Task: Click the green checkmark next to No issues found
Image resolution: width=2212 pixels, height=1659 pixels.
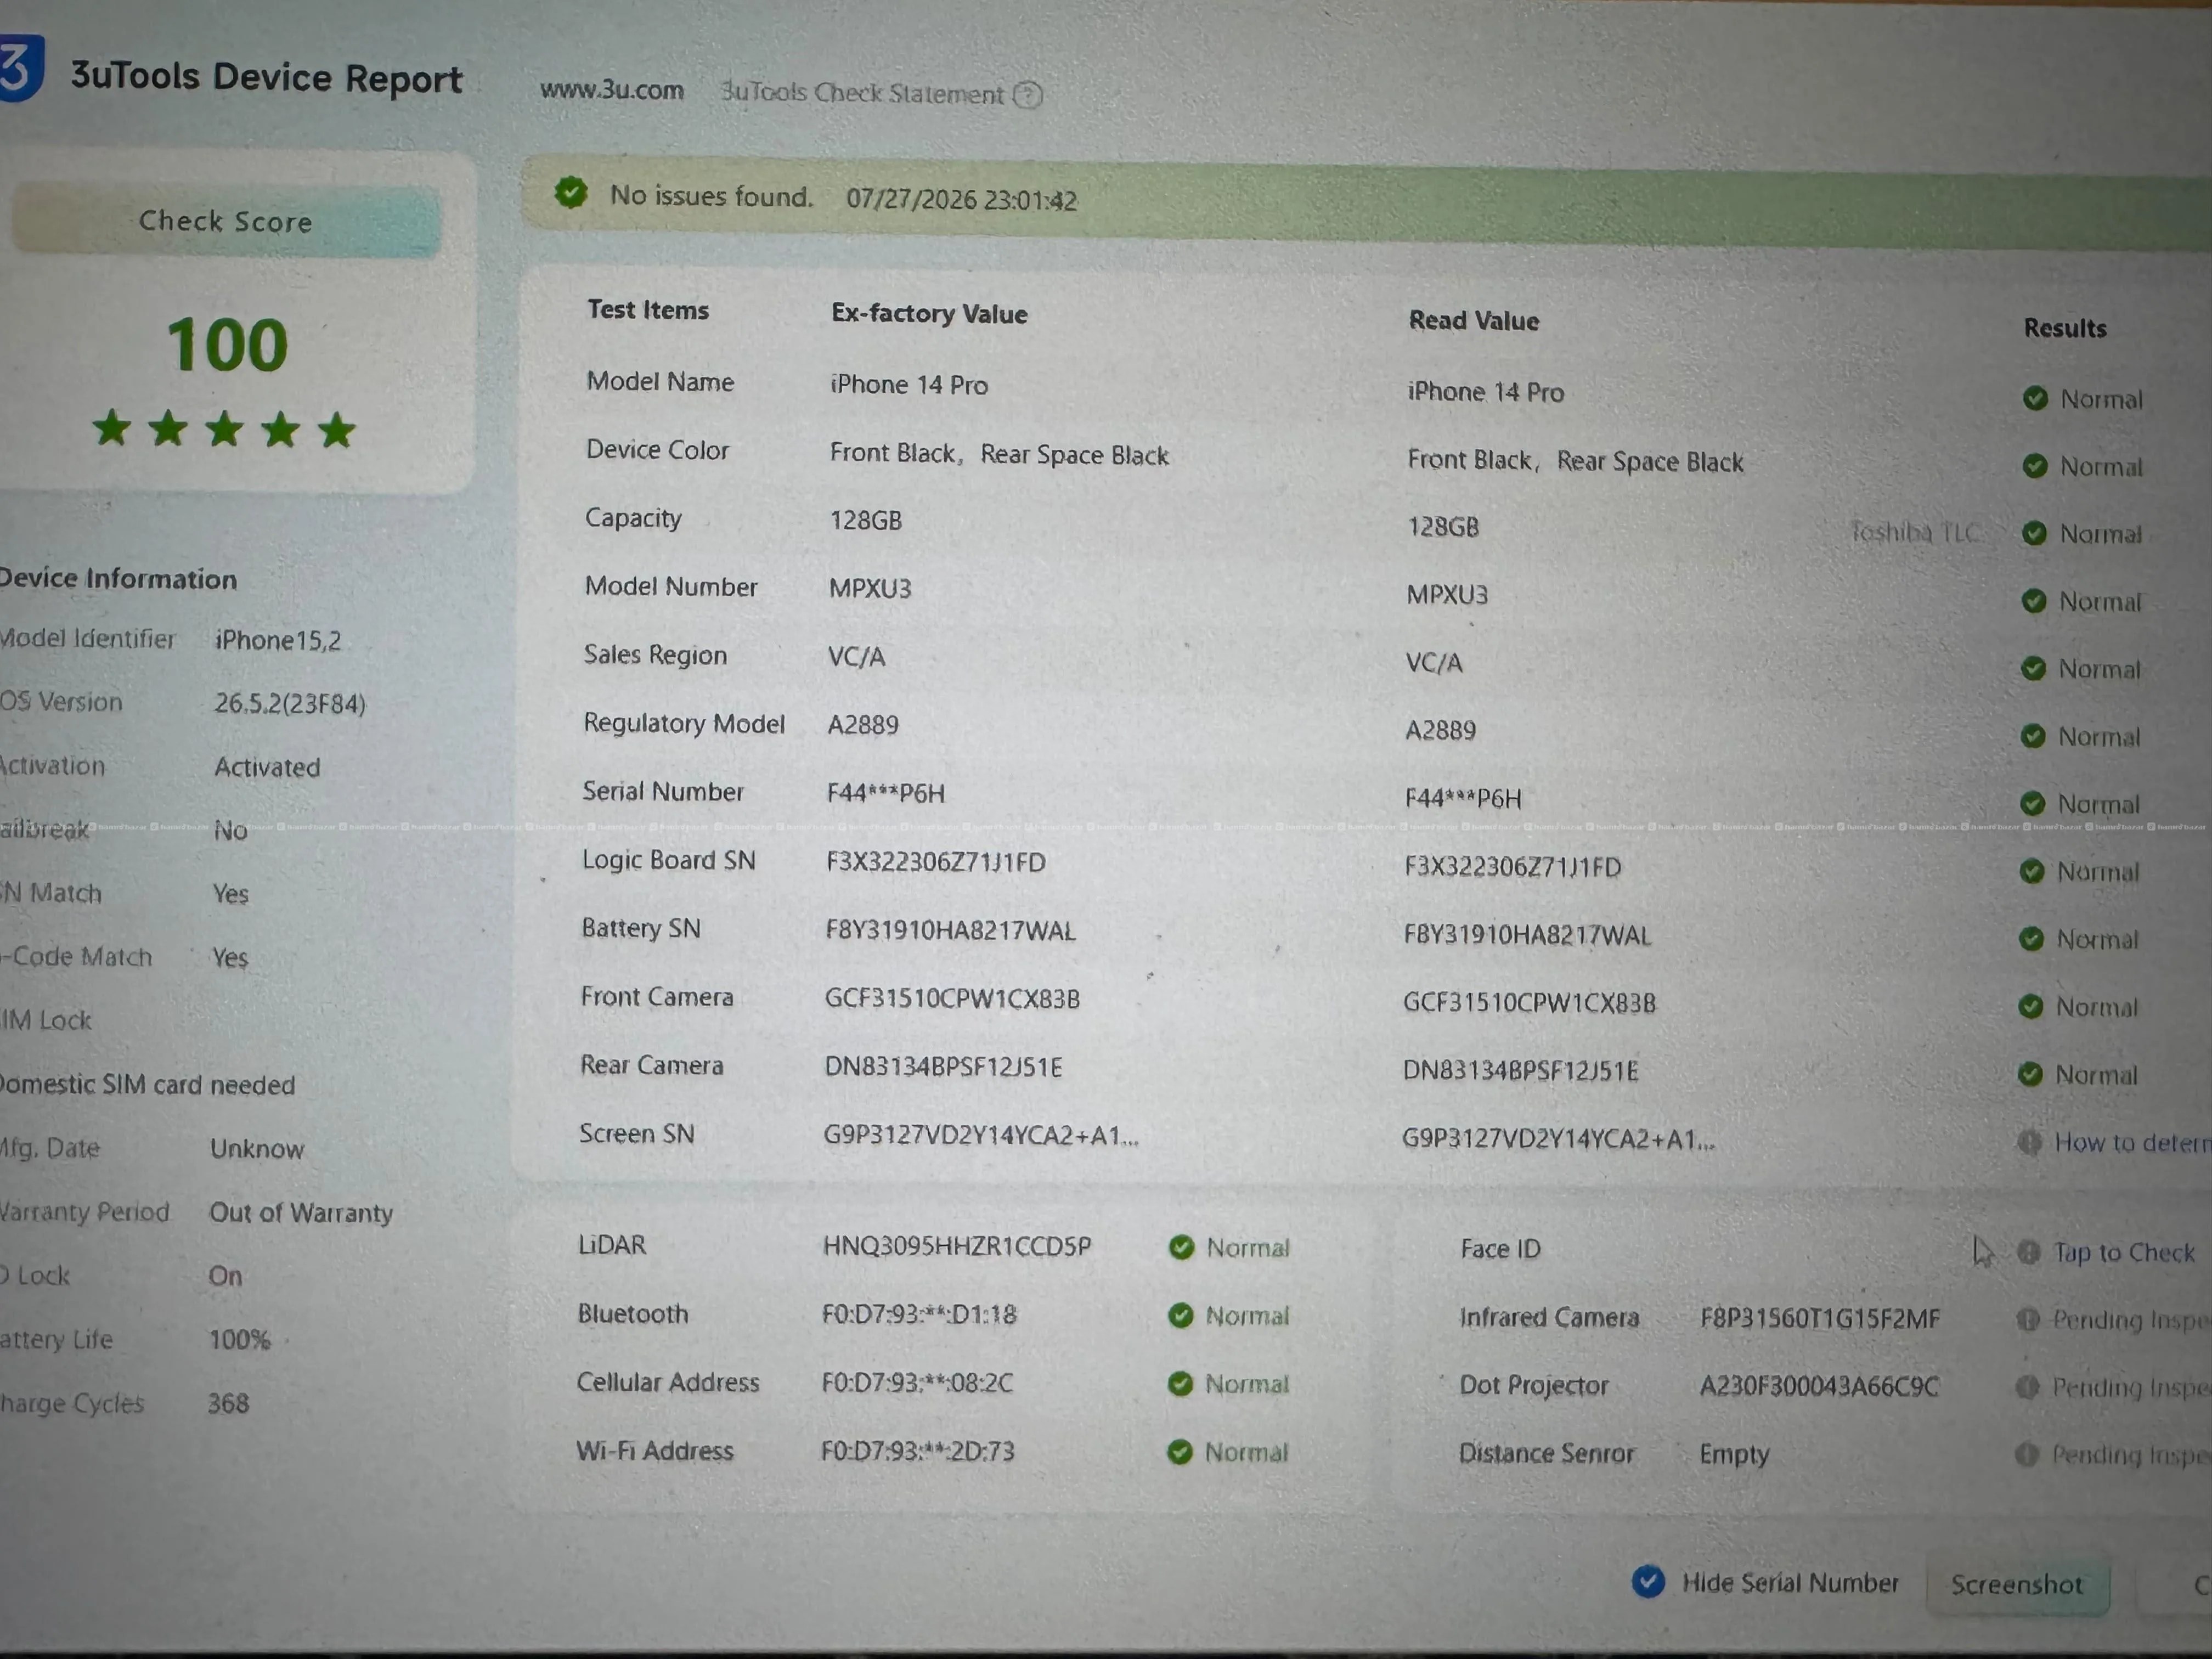Action: (x=571, y=192)
